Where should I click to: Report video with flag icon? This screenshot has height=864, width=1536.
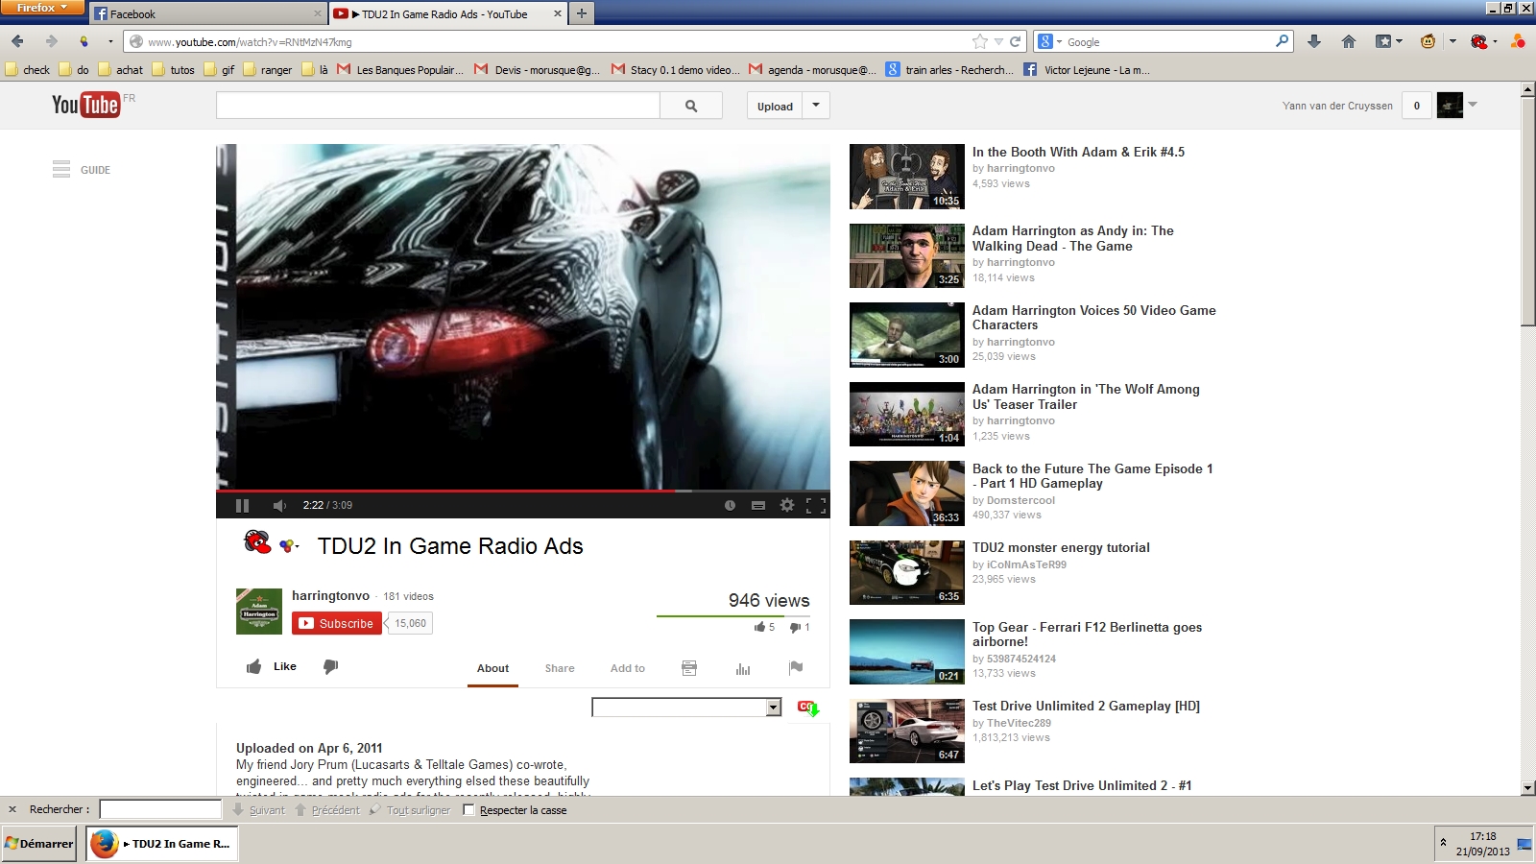796,667
